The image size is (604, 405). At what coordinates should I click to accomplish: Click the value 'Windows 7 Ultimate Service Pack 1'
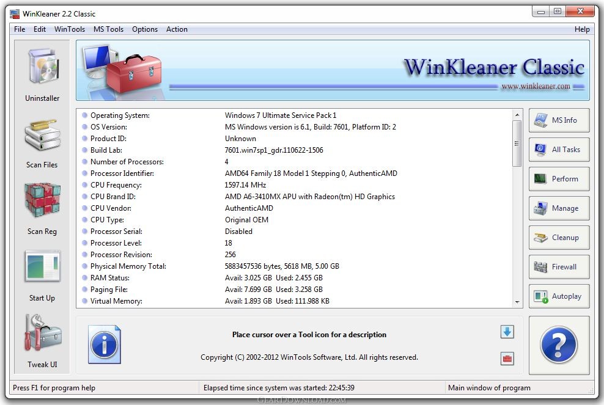coord(281,115)
